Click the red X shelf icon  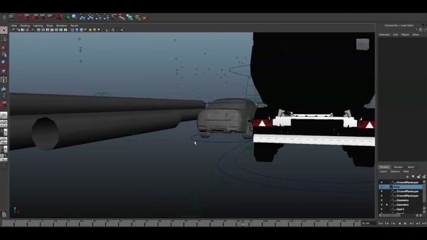click(x=145, y=18)
